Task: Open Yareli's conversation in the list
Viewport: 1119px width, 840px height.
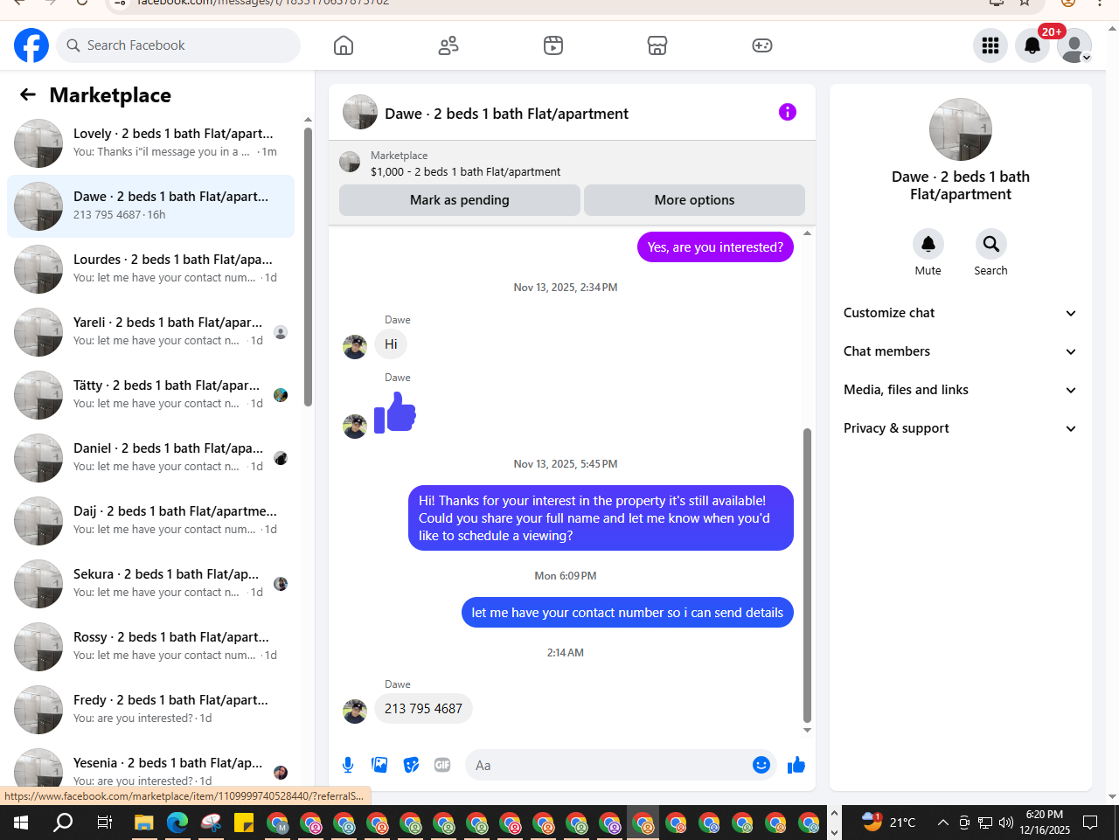Action: (150, 332)
